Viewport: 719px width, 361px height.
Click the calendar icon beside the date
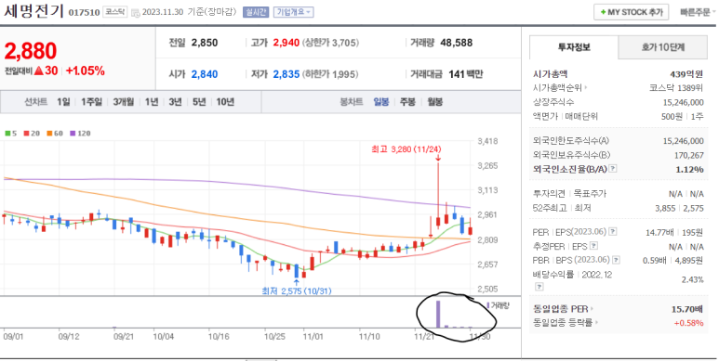click(x=135, y=13)
